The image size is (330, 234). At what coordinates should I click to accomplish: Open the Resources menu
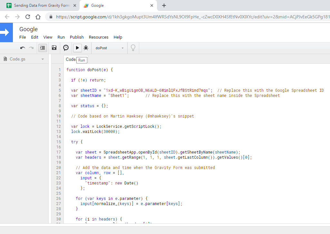pyautogui.click(x=99, y=37)
